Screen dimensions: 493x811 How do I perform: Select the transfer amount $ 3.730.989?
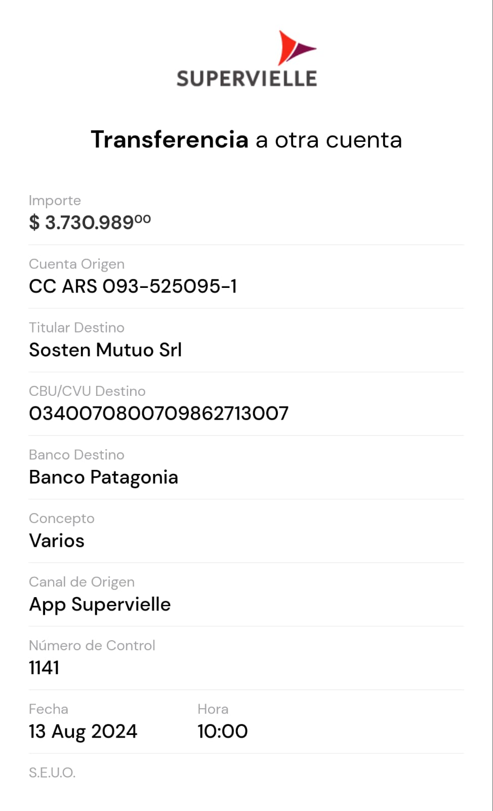[x=90, y=222]
